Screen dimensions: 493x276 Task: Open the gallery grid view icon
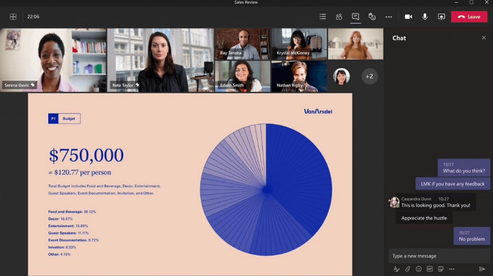click(13, 17)
